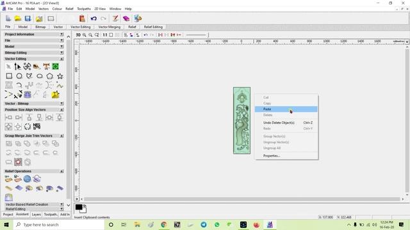The image size is (410, 230).
Task: Click the blue telephone-shaped vector icon
Action: click(28, 95)
